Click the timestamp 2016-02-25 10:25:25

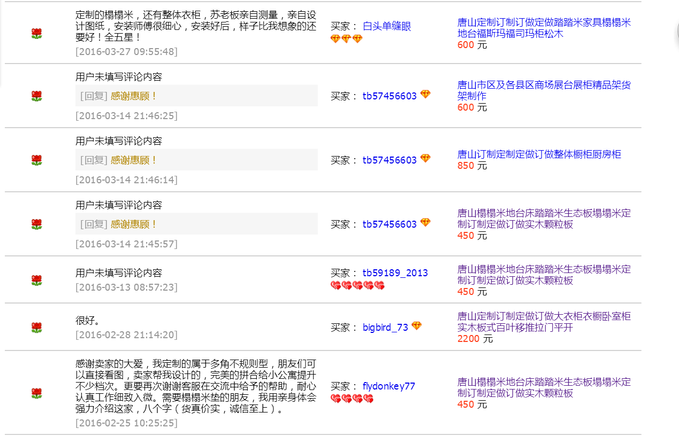point(126,423)
